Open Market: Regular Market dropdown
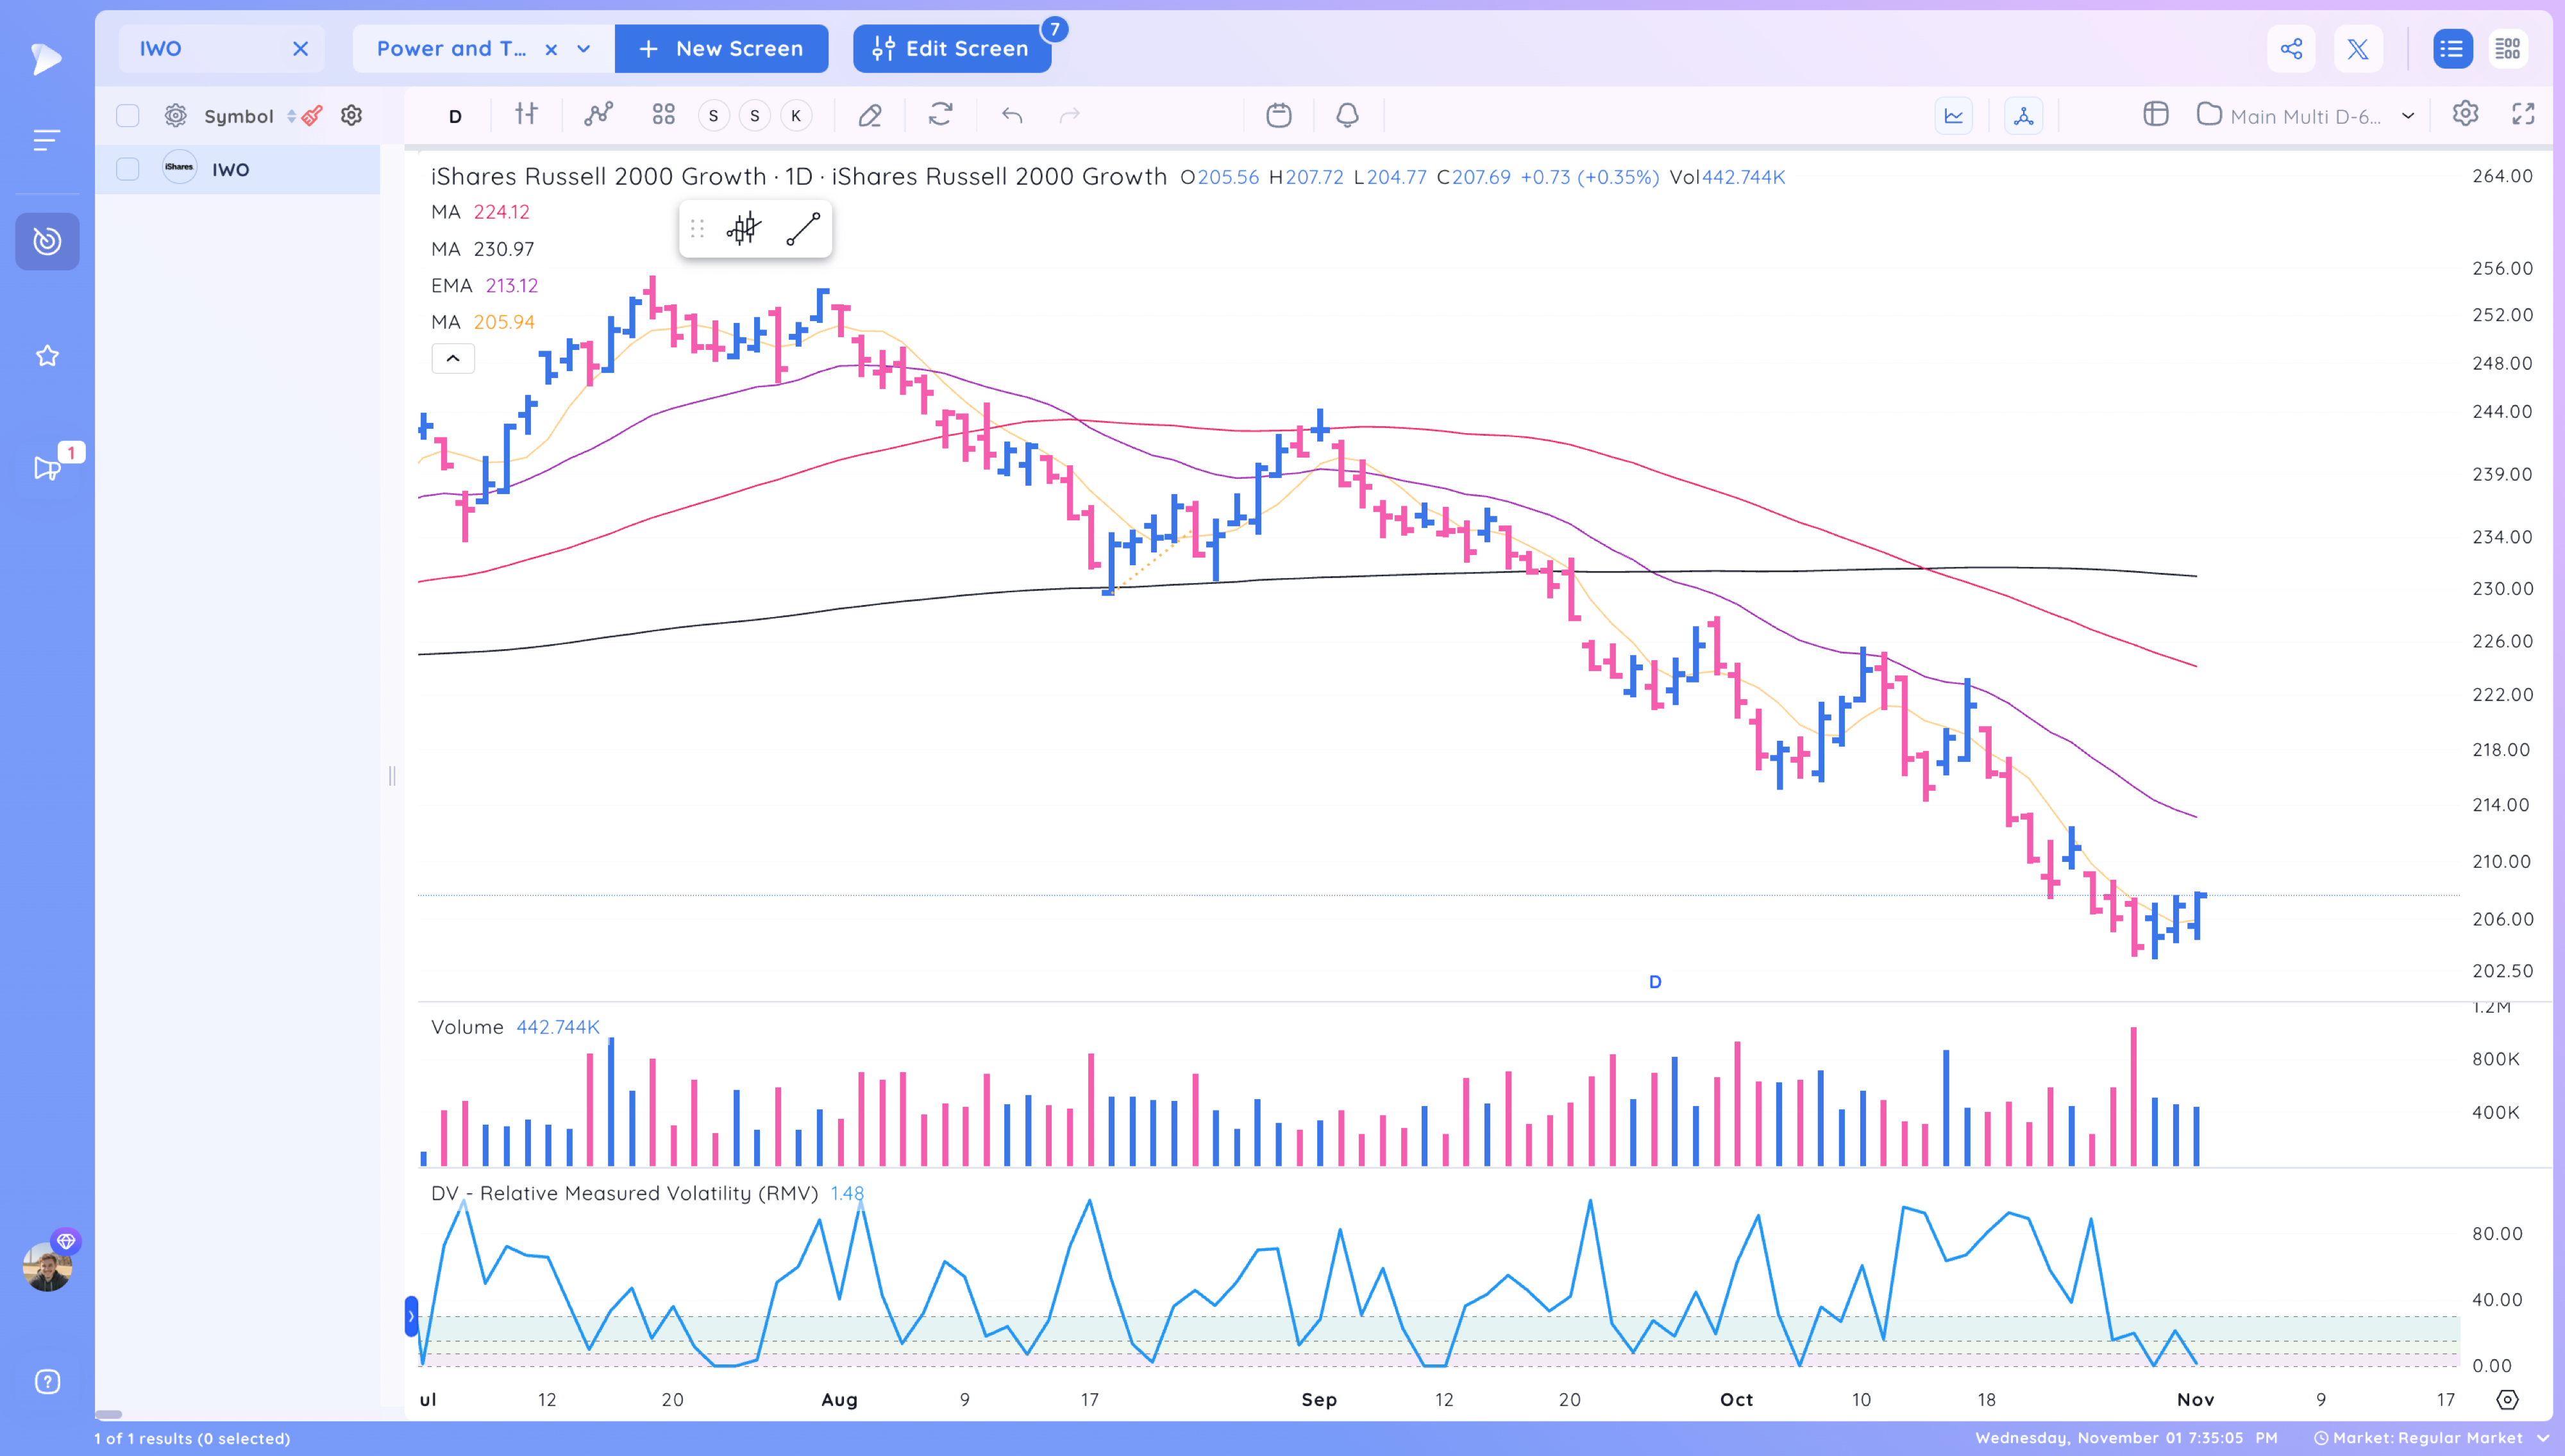This screenshot has height=1456, width=2565. click(x=2432, y=1438)
